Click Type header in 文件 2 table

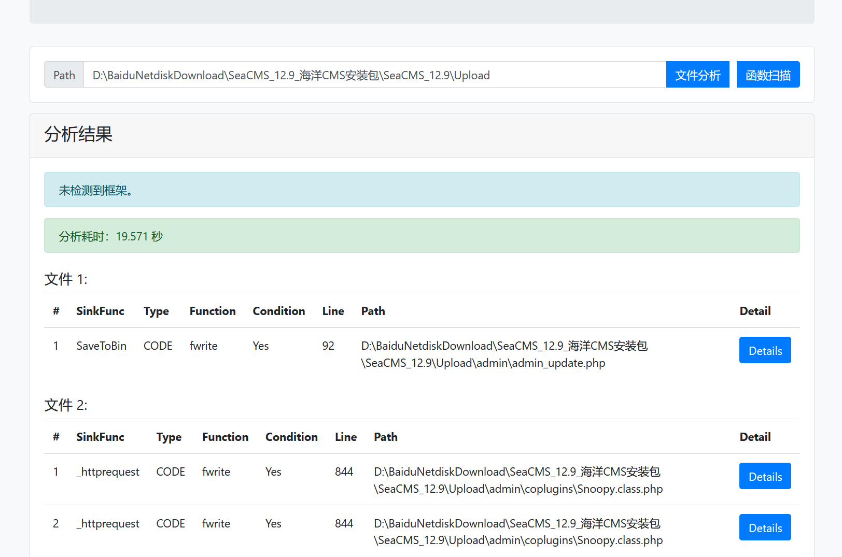(x=169, y=437)
